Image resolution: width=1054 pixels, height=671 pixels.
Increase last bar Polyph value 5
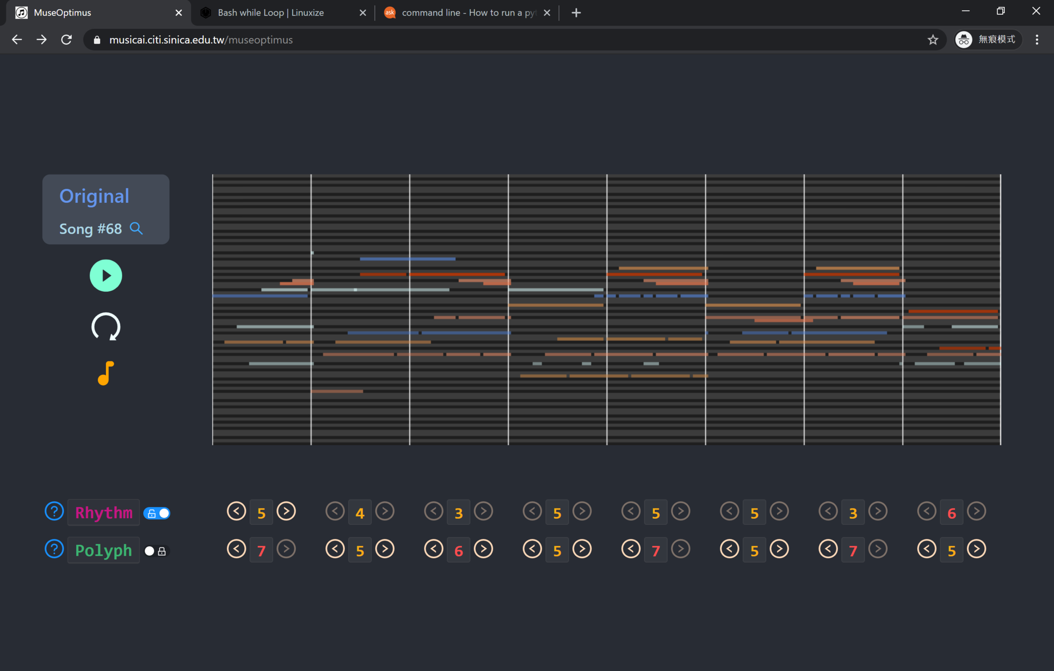point(976,549)
